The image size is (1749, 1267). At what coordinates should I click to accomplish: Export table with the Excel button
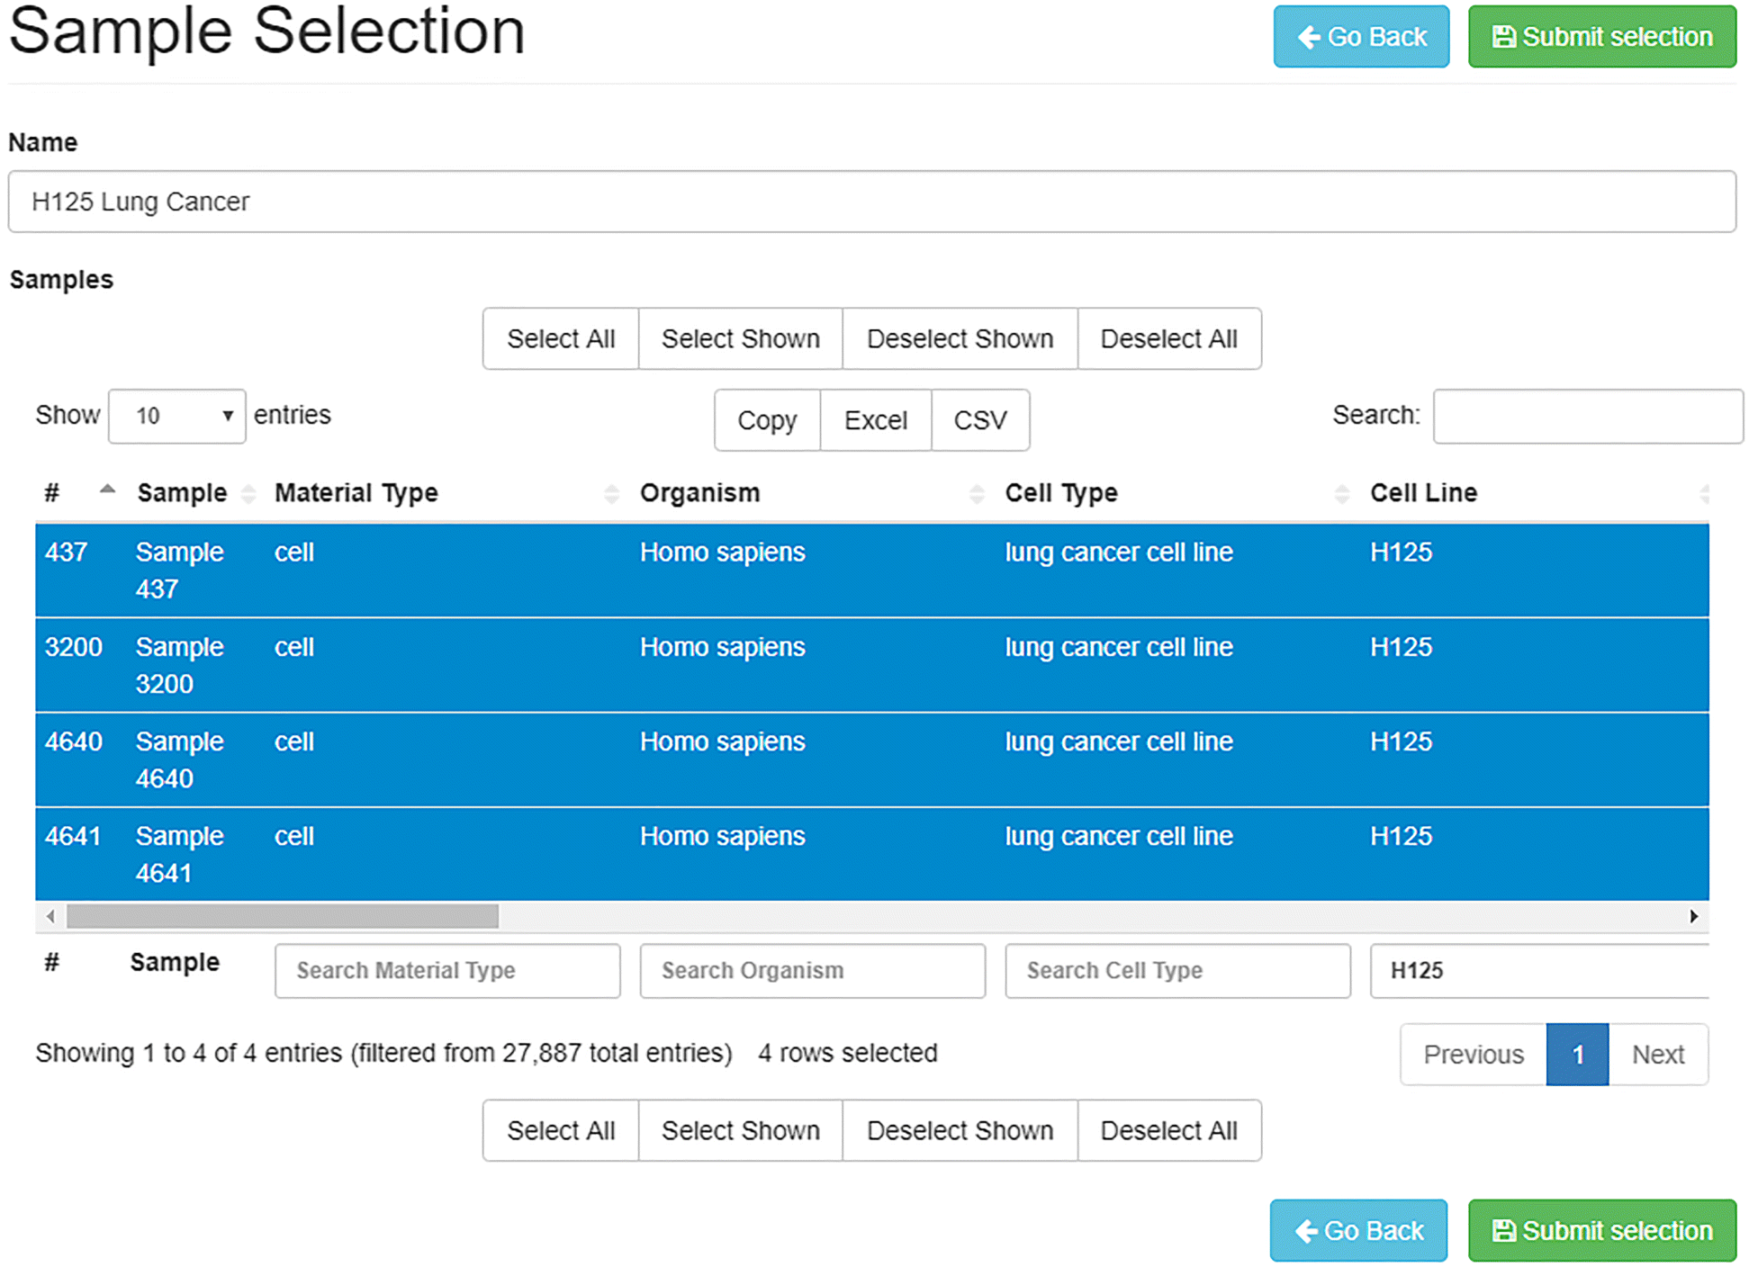[875, 420]
